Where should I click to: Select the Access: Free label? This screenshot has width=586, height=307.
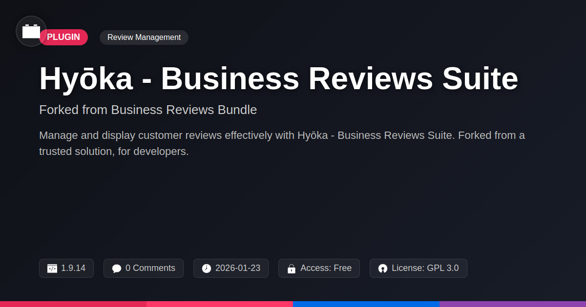[326, 268]
